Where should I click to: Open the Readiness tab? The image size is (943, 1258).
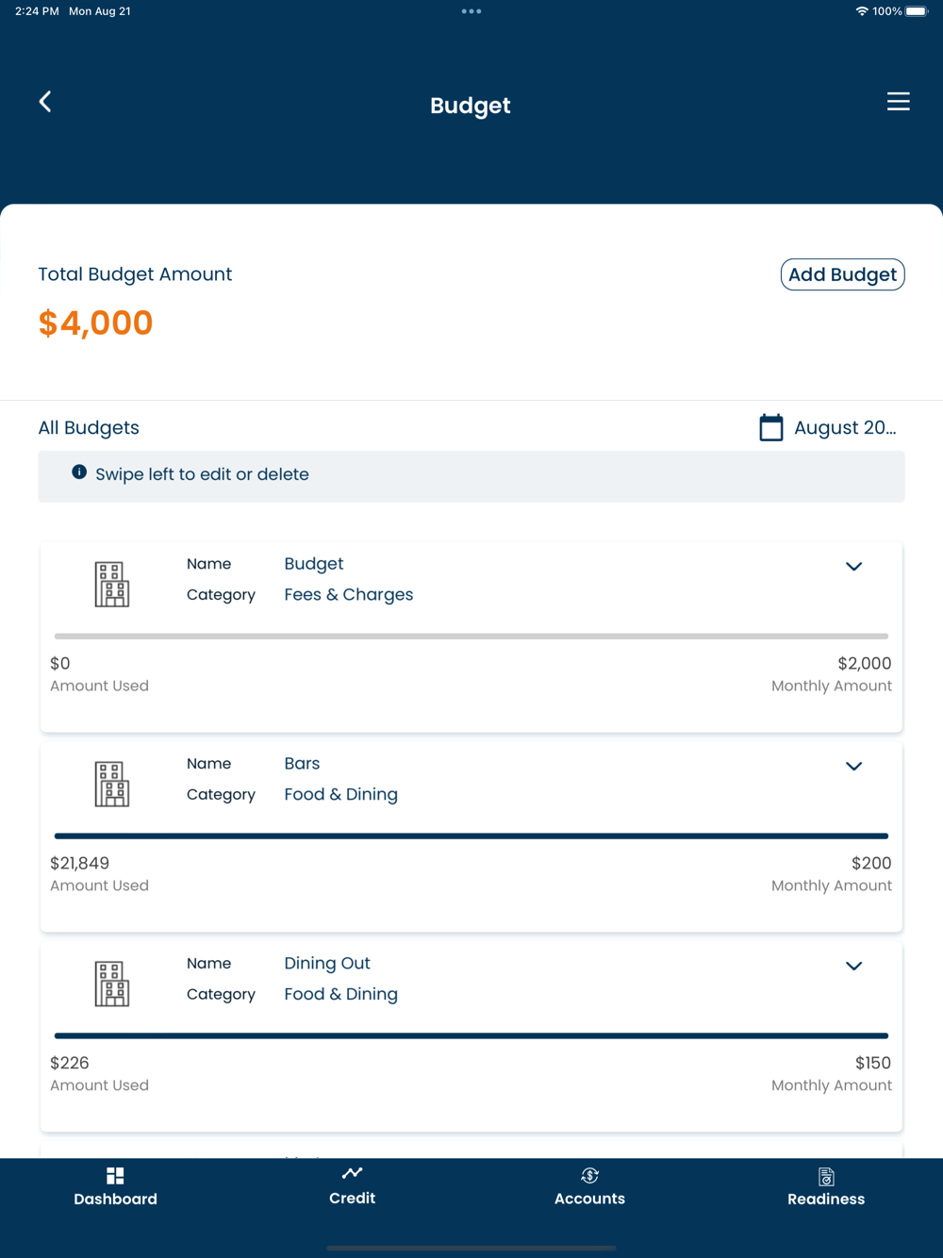point(826,1186)
